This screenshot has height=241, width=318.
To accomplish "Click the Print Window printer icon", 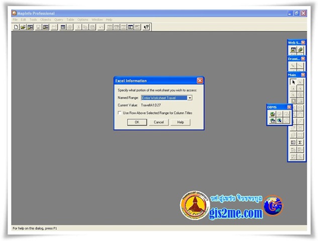I will coord(70,27).
